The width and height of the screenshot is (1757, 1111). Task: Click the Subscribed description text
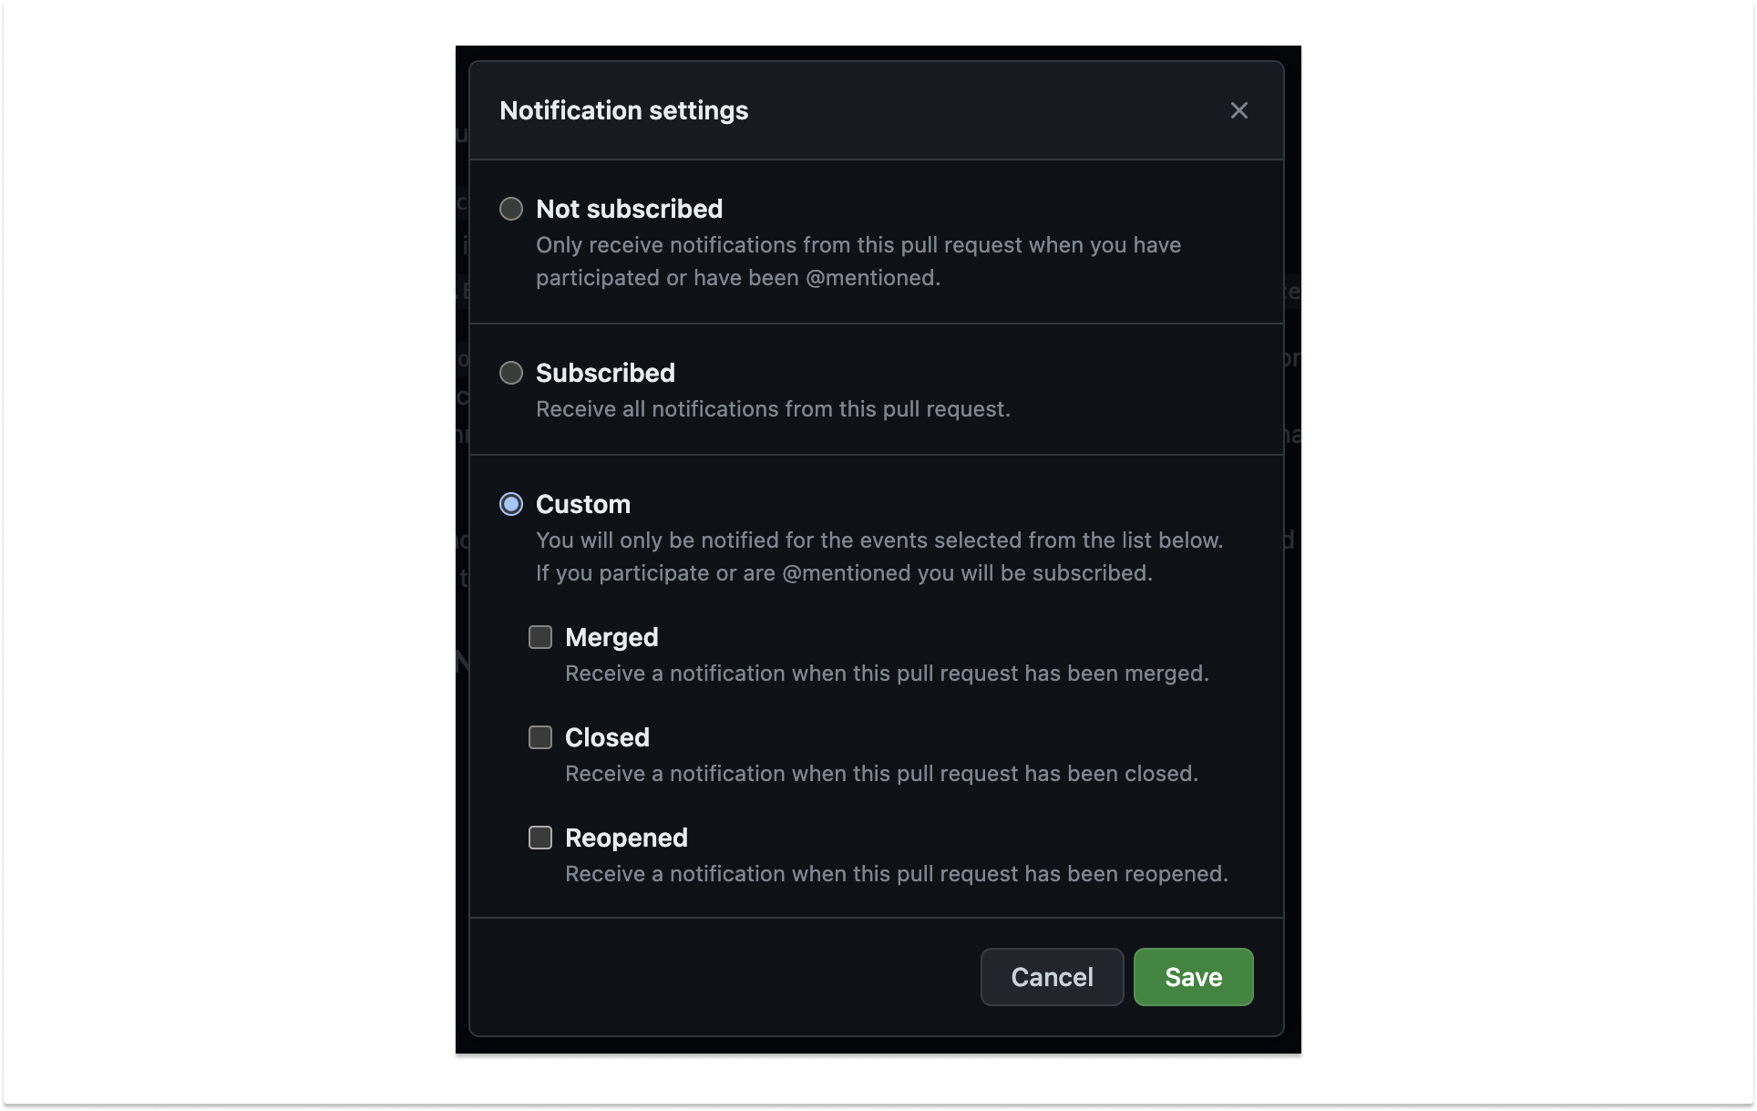click(x=773, y=409)
